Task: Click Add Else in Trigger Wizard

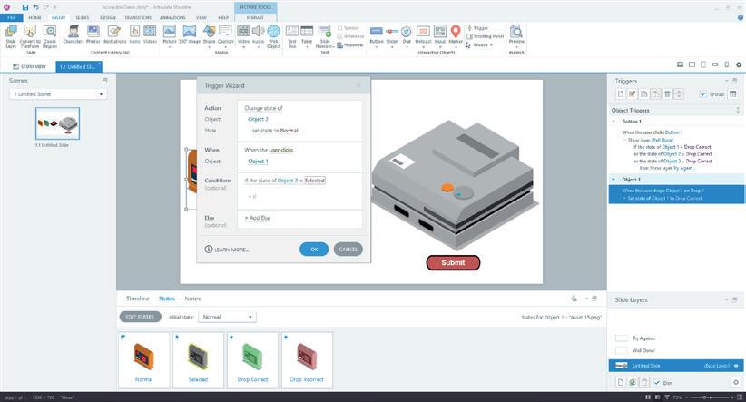Action: pyautogui.click(x=258, y=218)
